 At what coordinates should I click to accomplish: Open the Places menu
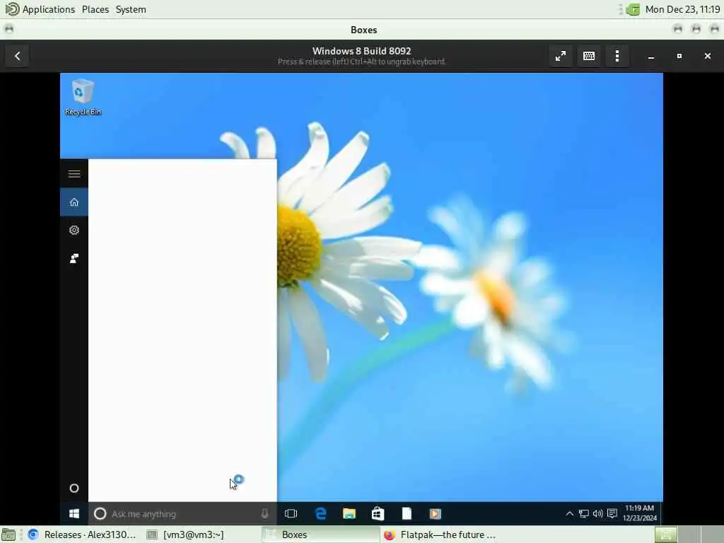(95, 9)
